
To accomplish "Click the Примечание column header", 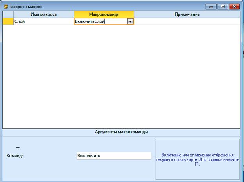I will click(x=187, y=14).
